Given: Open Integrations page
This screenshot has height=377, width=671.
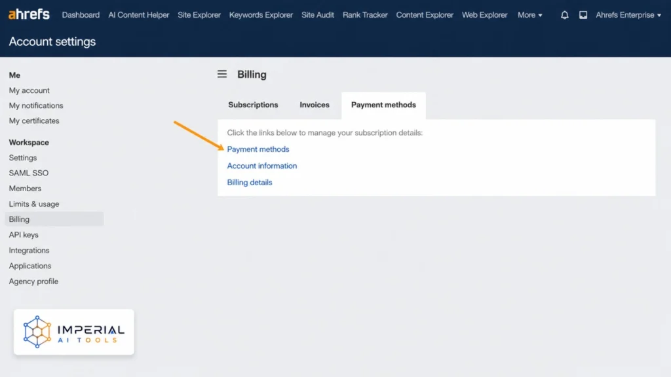Looking at the screenshot, I should [29, 251].
